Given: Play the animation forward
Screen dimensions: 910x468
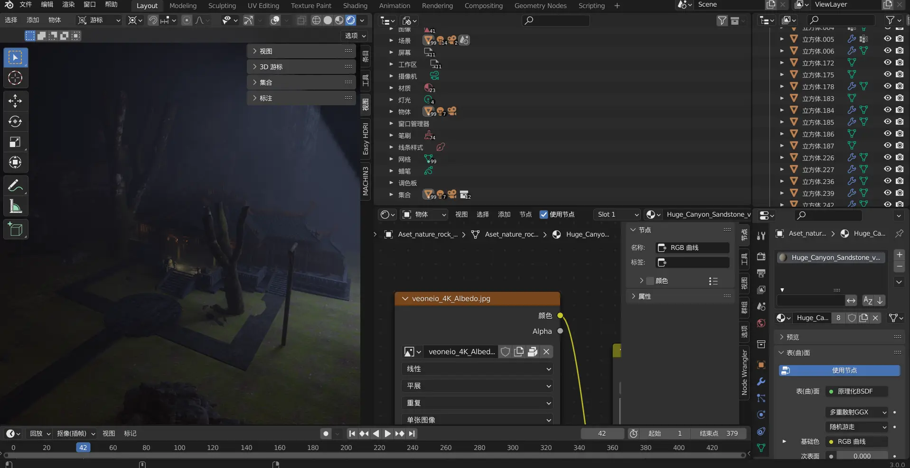Looking at the screenshot, I should pyautogui.click(x=387, y=433).
